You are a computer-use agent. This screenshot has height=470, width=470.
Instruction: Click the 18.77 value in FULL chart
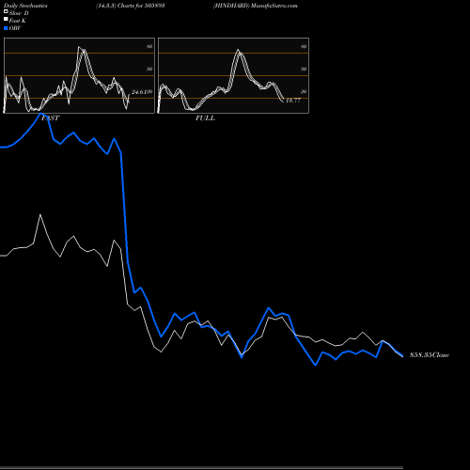coord(293,101)
